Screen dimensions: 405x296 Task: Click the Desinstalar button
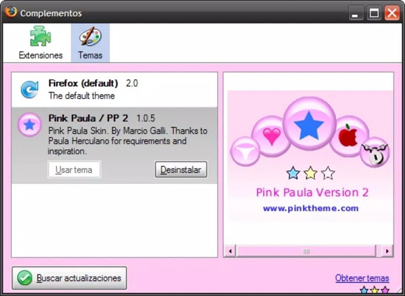[x=181, y=170]
